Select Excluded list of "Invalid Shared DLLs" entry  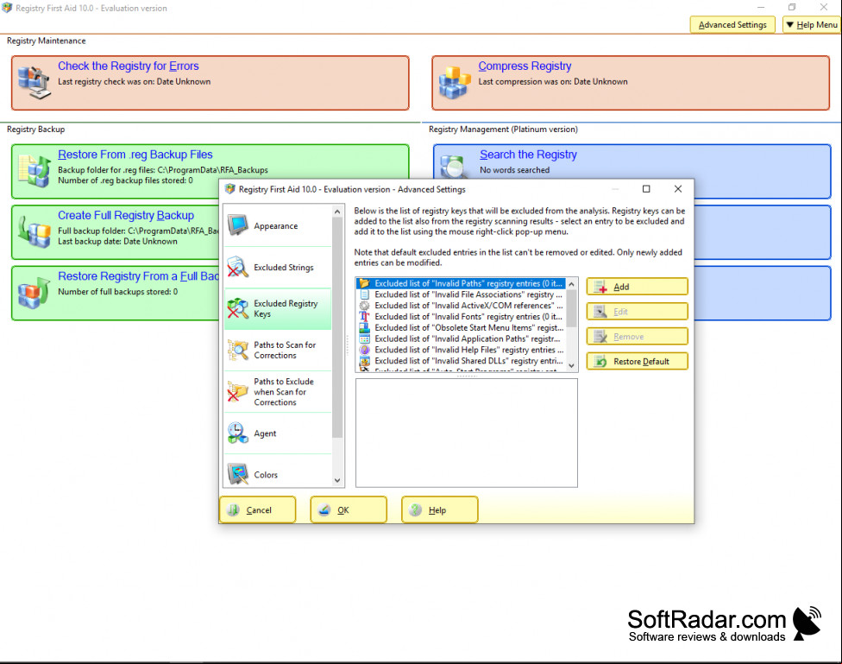pos(462,361)
